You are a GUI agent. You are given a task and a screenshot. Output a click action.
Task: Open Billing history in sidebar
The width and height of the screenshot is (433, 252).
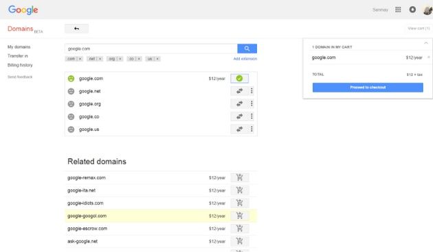[20, 65]
